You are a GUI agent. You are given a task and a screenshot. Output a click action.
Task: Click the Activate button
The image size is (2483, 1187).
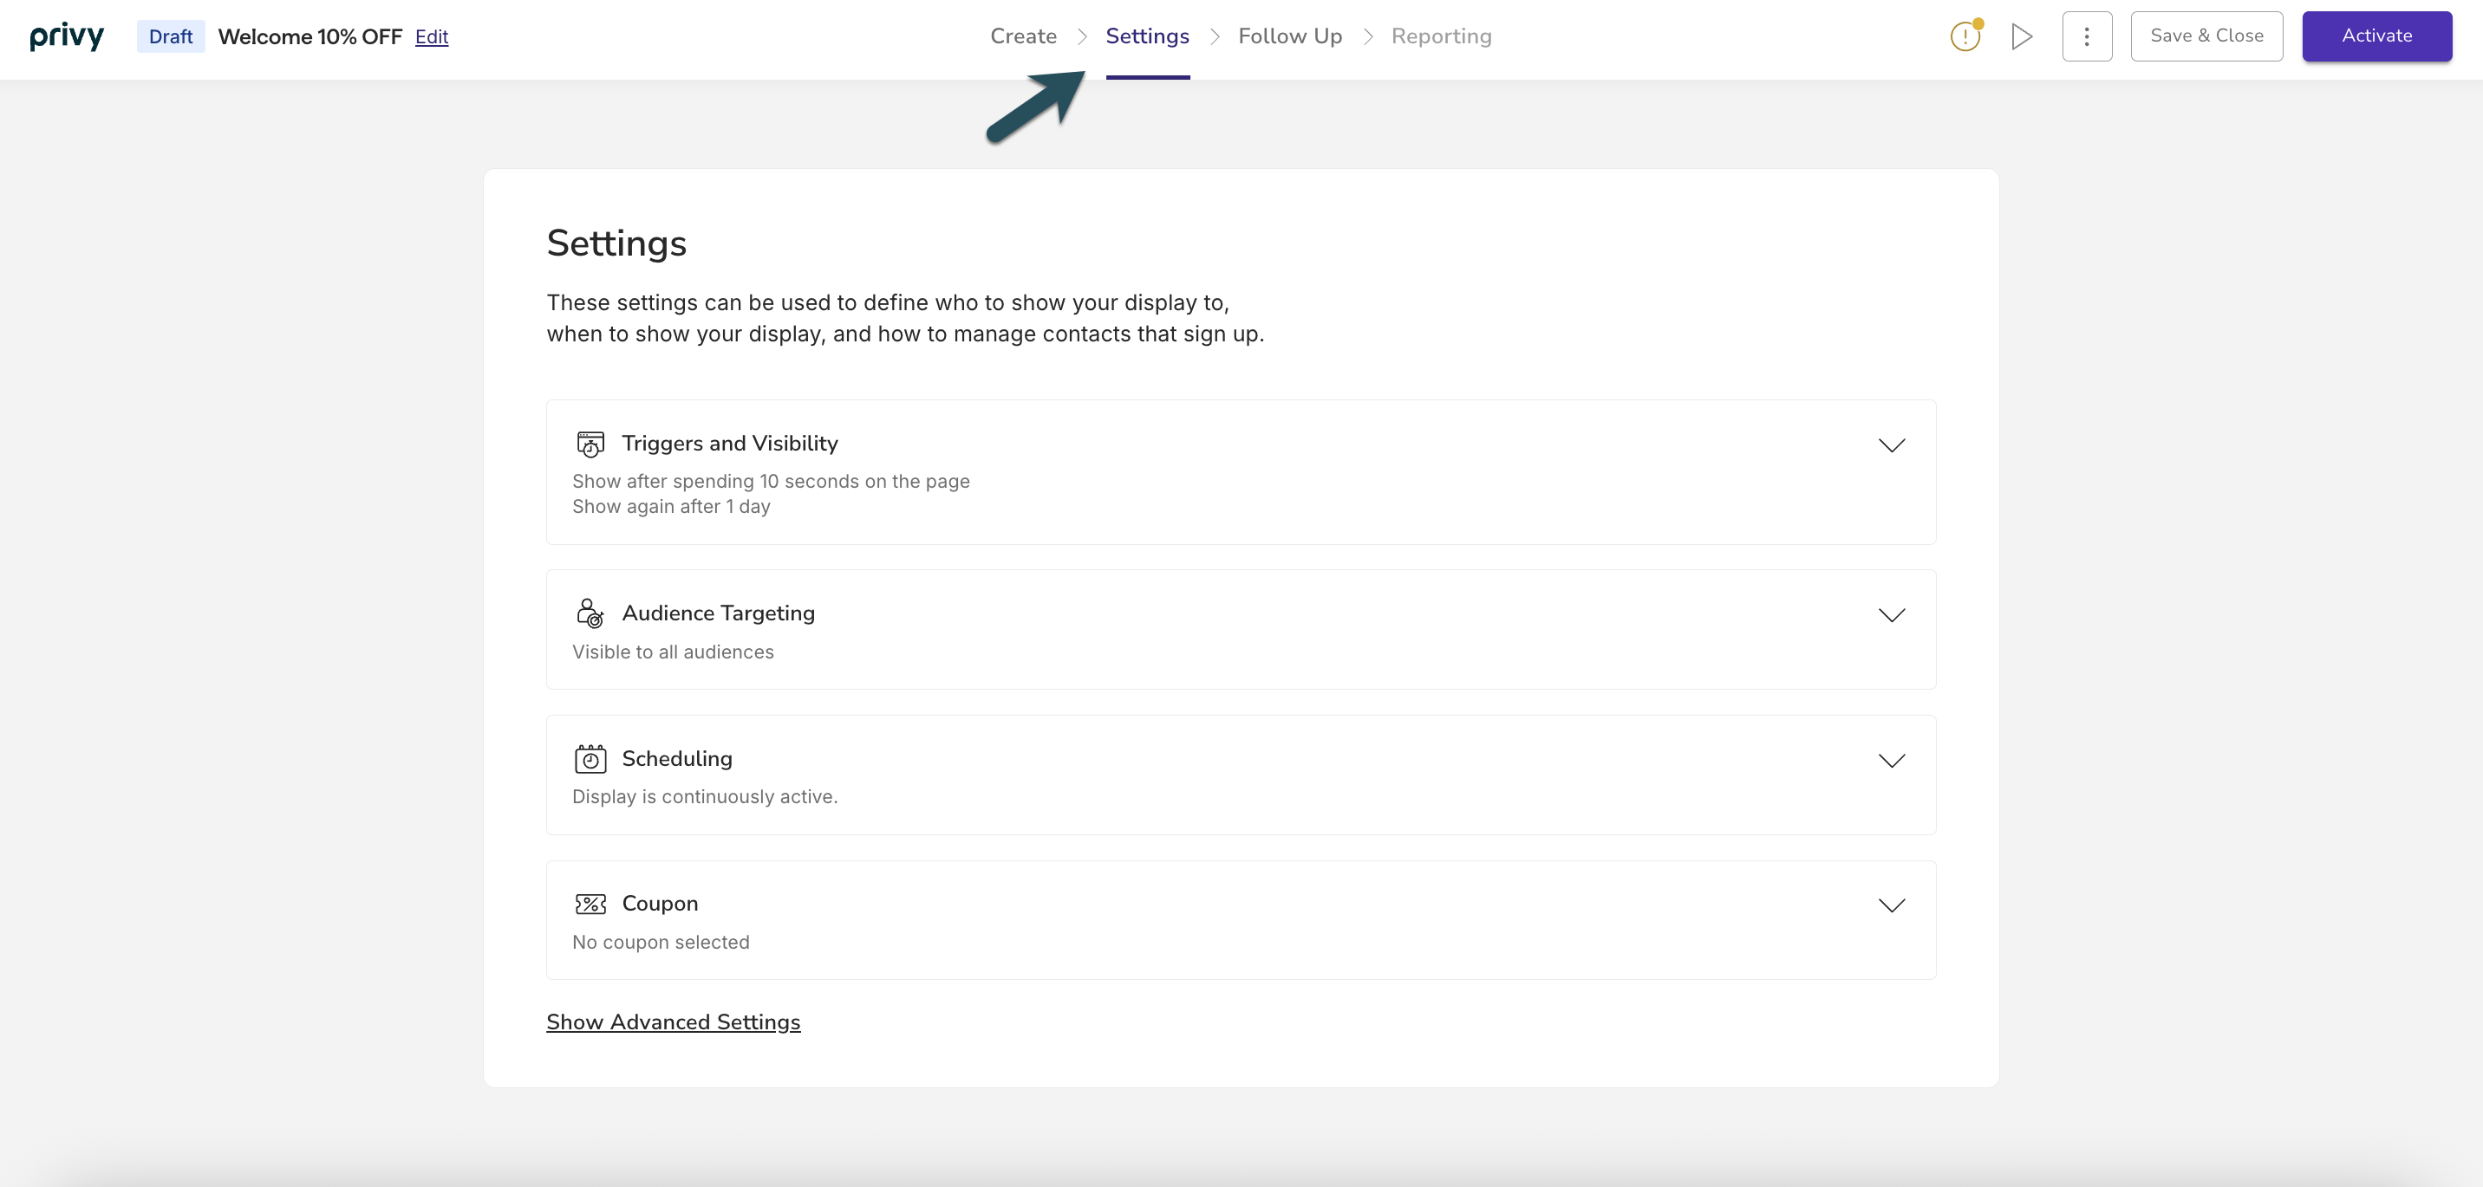(2376, 36)
